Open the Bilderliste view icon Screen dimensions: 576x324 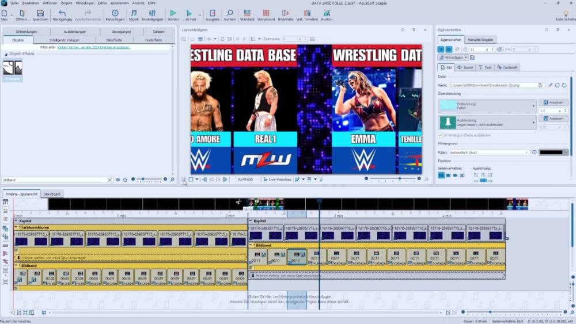(x=285, y=13)
